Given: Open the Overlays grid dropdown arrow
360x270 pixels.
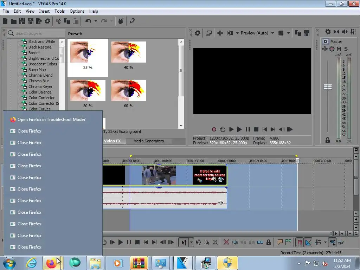Looking at the screenshot, I should (x=288, y=33).
